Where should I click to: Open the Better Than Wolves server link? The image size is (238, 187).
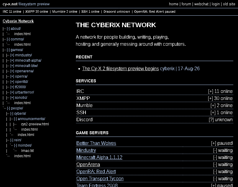(x=96, y=143)
